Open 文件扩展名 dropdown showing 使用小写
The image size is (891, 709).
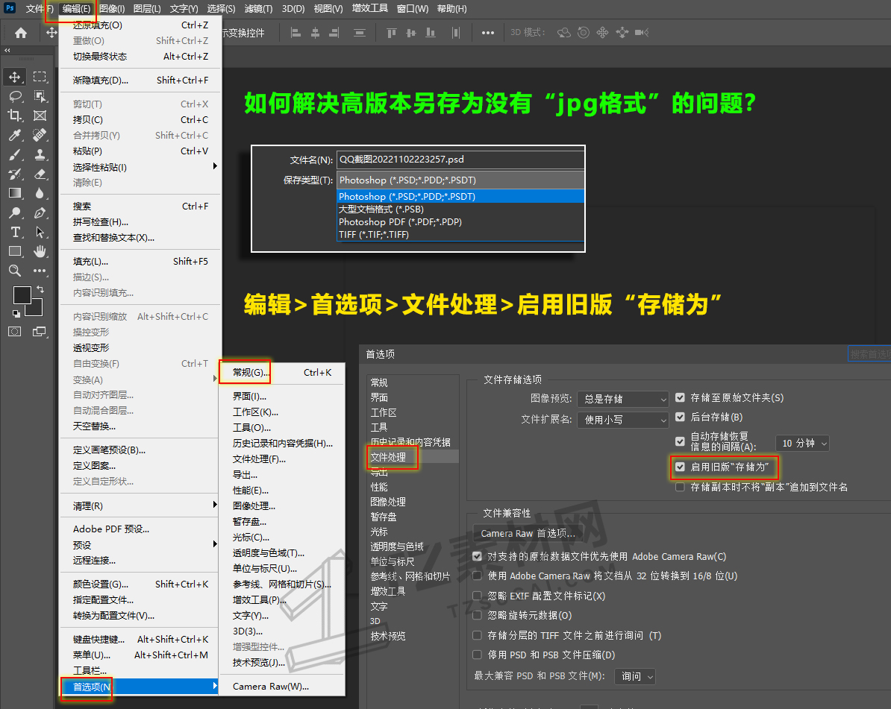tap(623, 420)
